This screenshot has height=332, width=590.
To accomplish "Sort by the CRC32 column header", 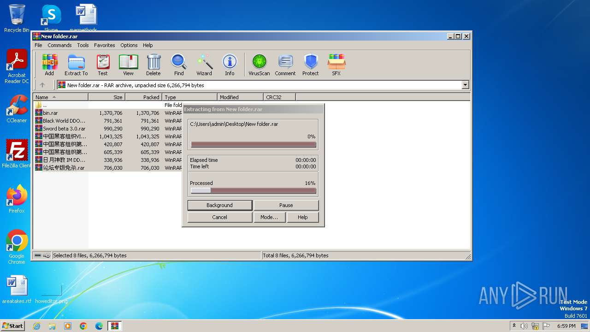I will coord(280,97).
